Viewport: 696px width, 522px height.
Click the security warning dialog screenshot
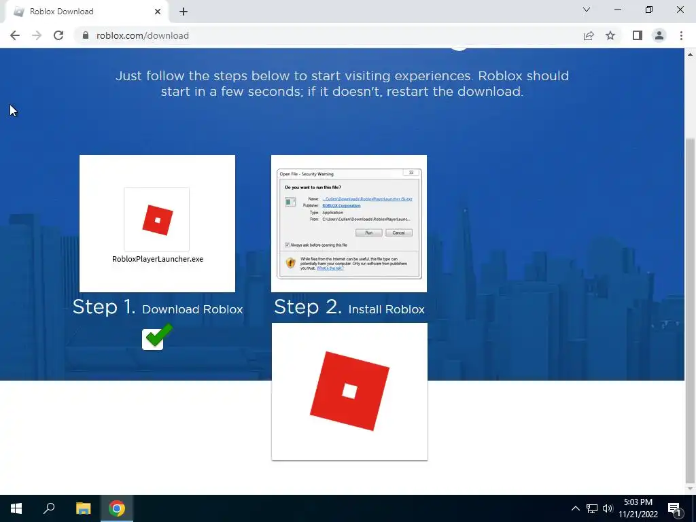[349, 223]
